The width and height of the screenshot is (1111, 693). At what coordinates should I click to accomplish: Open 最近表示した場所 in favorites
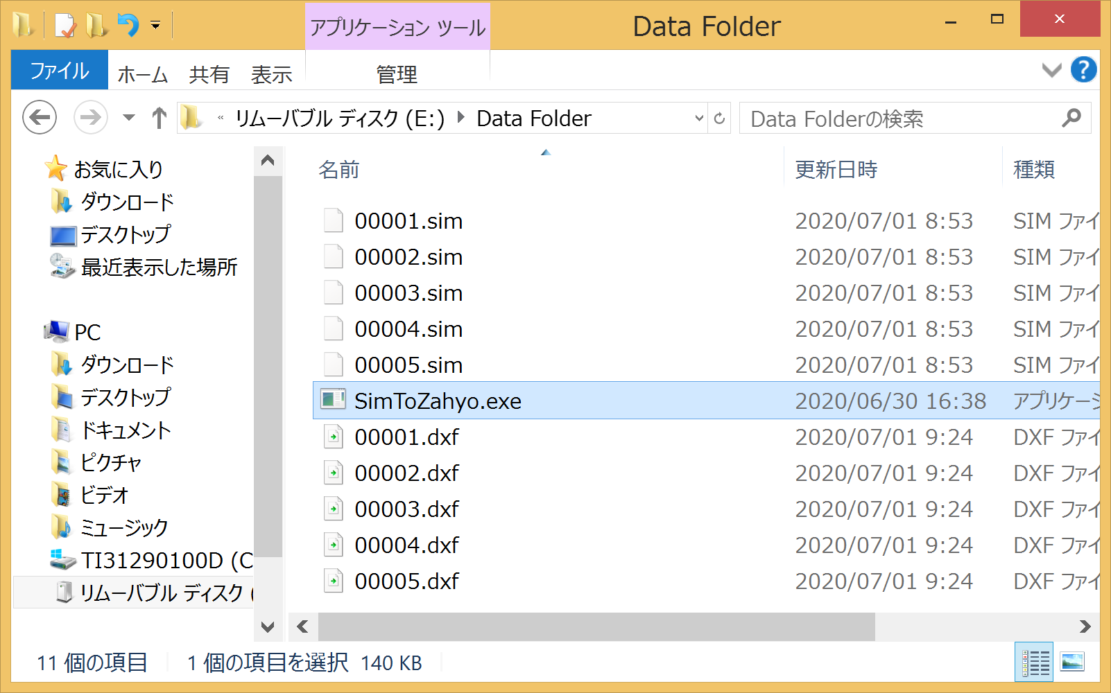pos(159,267)
